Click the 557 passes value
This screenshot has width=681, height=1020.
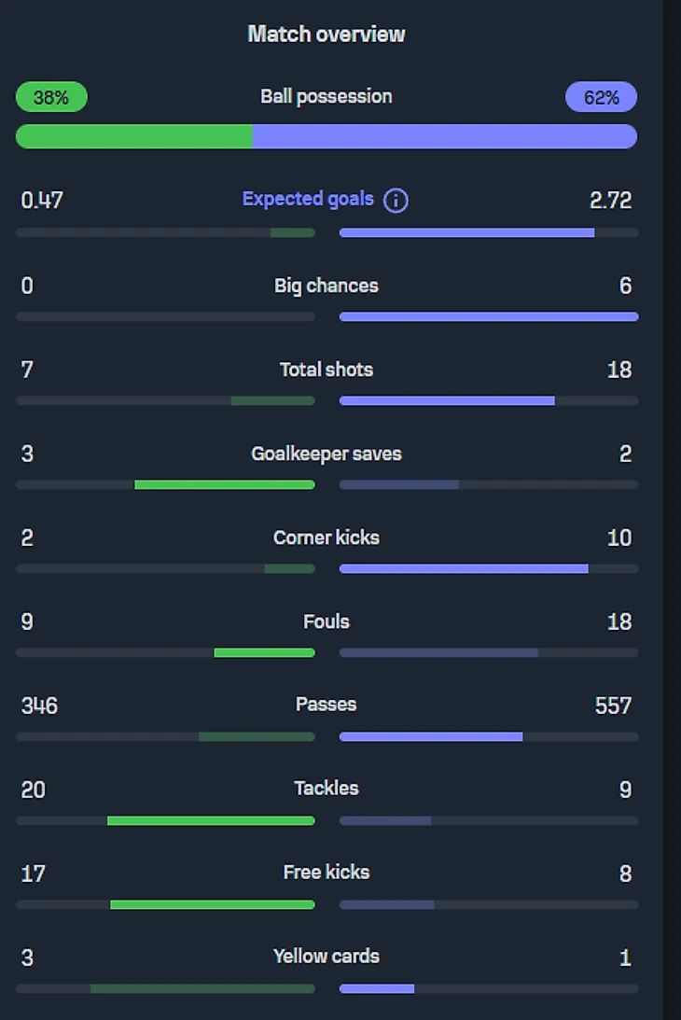tap(613, 706)
